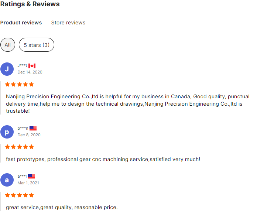Click reviewer name J***t

point(22,65)
